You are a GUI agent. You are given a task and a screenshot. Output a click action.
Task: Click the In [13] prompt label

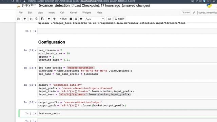pyautogui.click(x=30, y=50)
